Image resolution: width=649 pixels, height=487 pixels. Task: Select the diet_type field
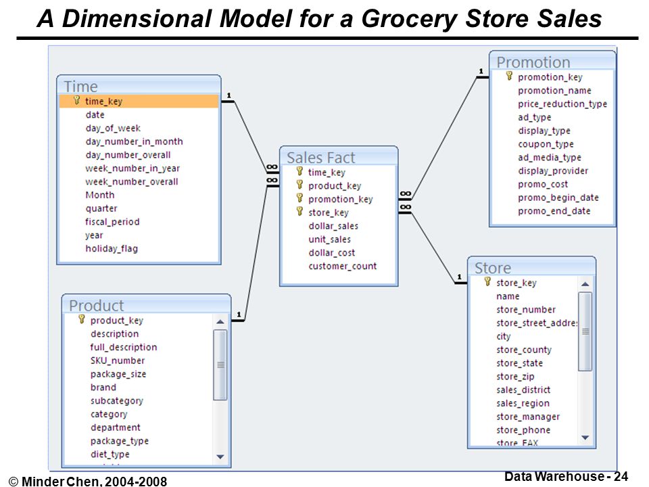[x=110, y=455]
